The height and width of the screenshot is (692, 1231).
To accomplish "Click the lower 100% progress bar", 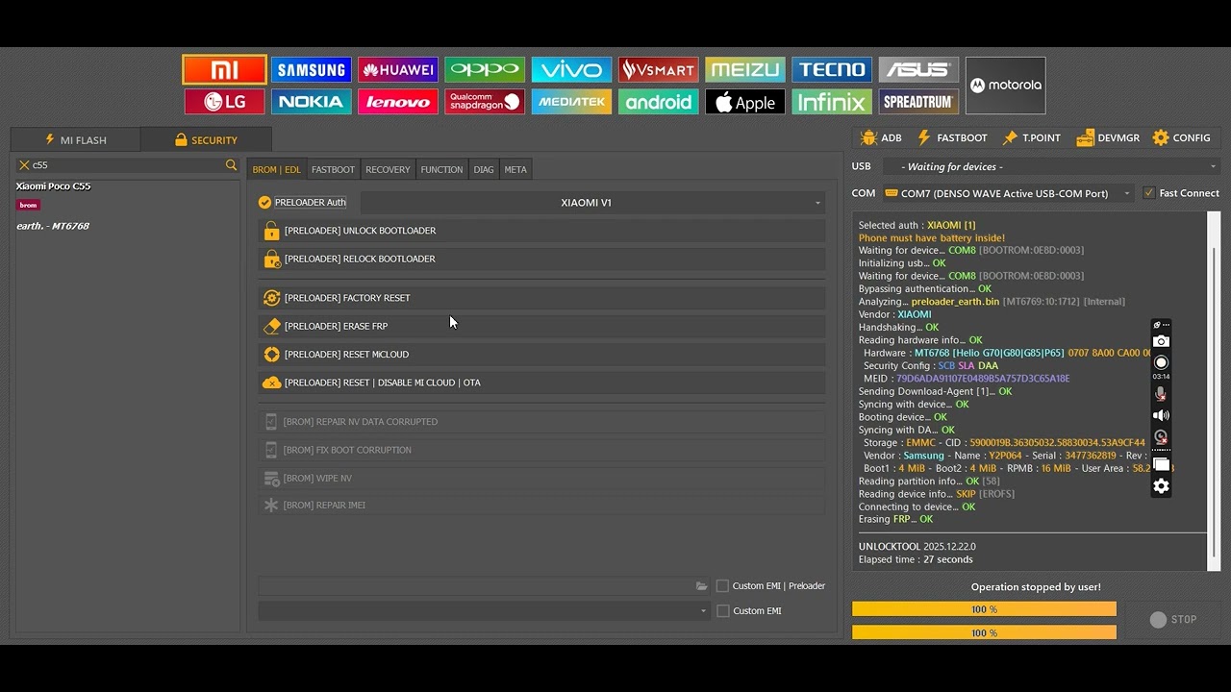I will pos(984,632).
